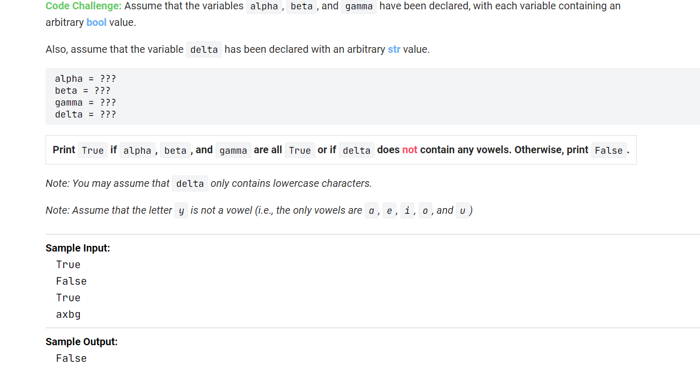Click the blue str type link
Screen dimensions: 700x383
tap(394, 49)
